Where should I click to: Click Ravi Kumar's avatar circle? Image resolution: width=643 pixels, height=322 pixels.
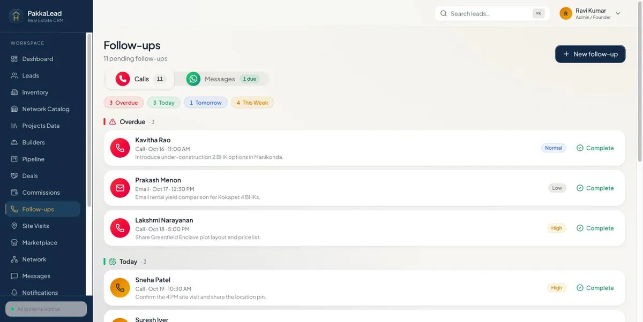[x=566, y=13]
